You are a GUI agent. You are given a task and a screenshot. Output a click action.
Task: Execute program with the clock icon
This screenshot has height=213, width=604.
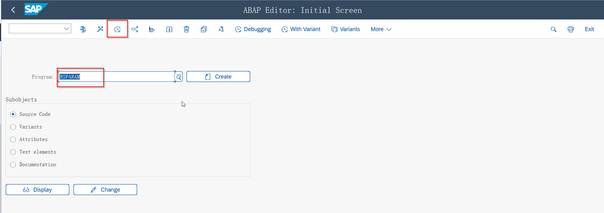117,29
